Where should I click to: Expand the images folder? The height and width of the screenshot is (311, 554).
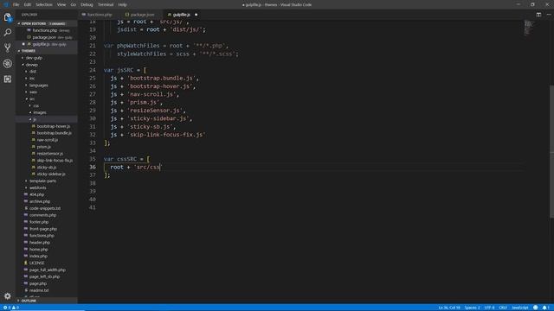46,112
